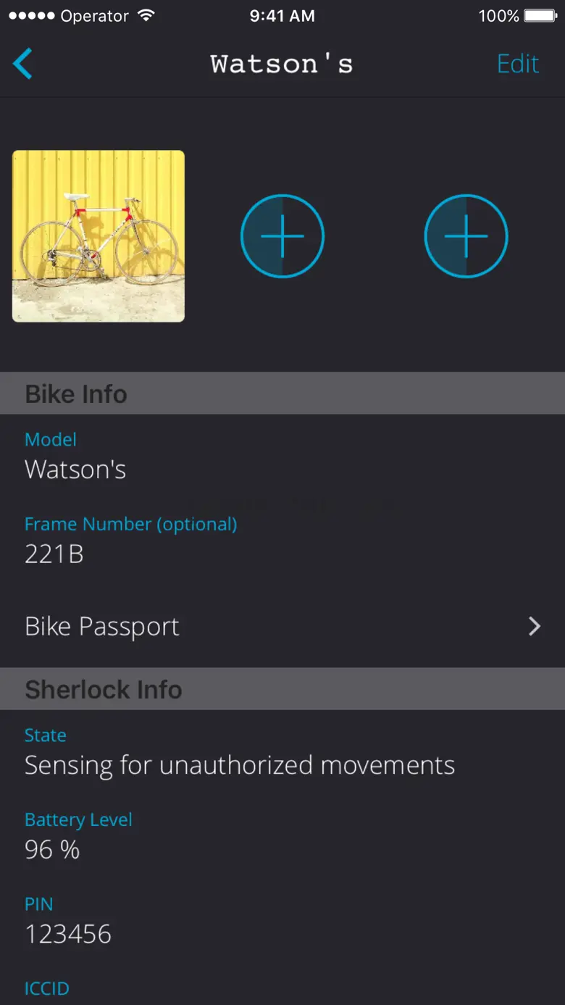Image resolution: width=565 pixels, height=1005 pixels.
Task: Open the Bike Passport row label
Action: tap(102, 627)
